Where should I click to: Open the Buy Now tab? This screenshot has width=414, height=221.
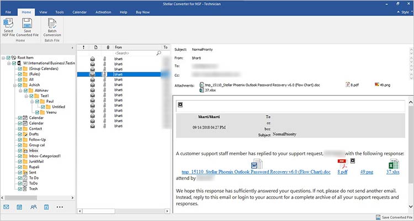142,12
